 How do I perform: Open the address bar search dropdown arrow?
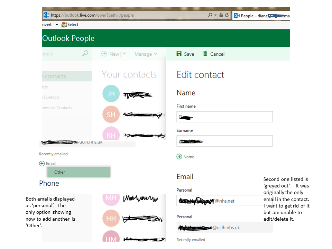point(215,15)
